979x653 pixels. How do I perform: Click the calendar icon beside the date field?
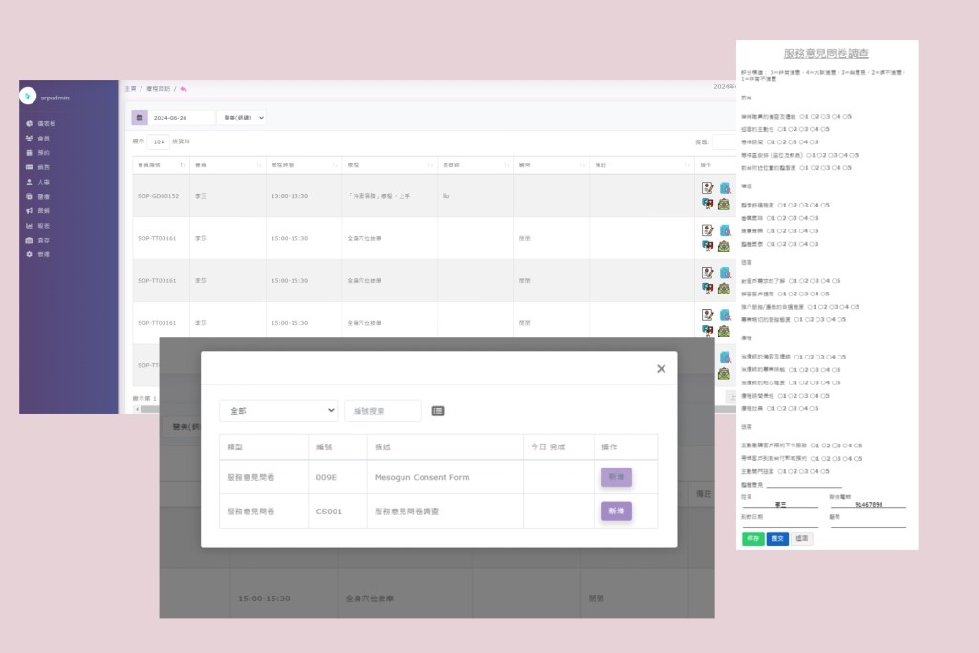pyautogui.click(x=140, y=118)
